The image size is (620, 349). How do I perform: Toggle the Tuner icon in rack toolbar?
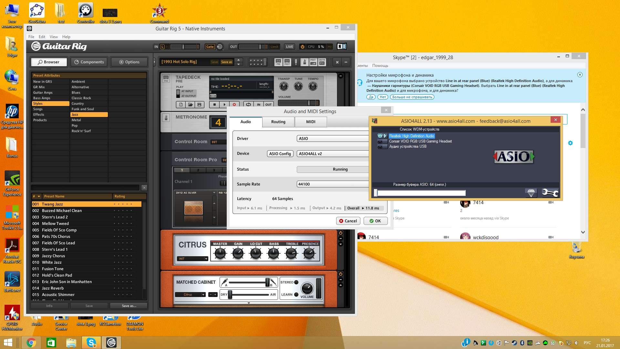pos(296,62)
